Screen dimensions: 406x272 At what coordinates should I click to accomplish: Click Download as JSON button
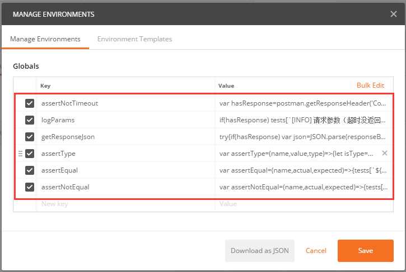[x=260, y=251]
